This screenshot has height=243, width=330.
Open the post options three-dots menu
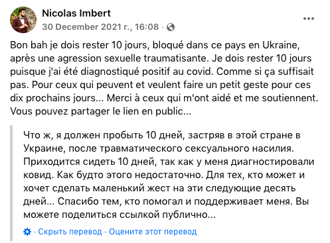(309, 19)
